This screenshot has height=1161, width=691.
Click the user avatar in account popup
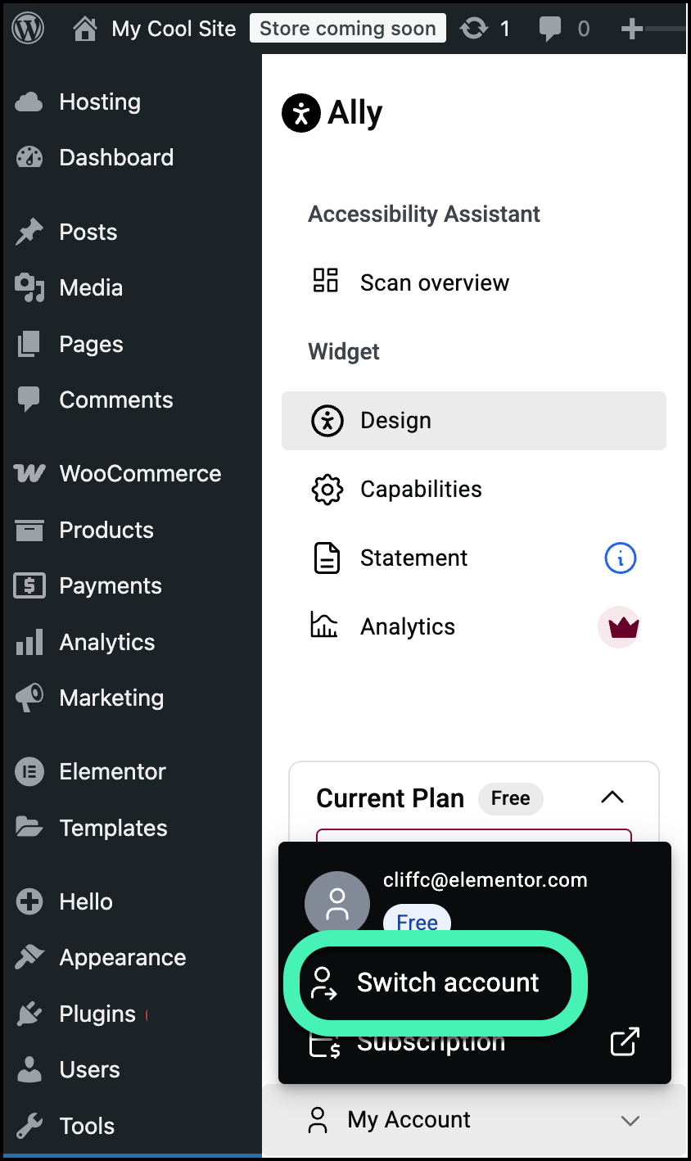pos(336,904)
